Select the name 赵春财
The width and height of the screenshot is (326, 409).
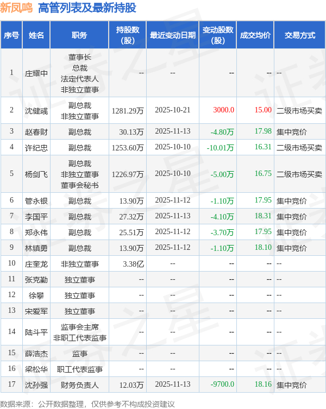[36, 132]
